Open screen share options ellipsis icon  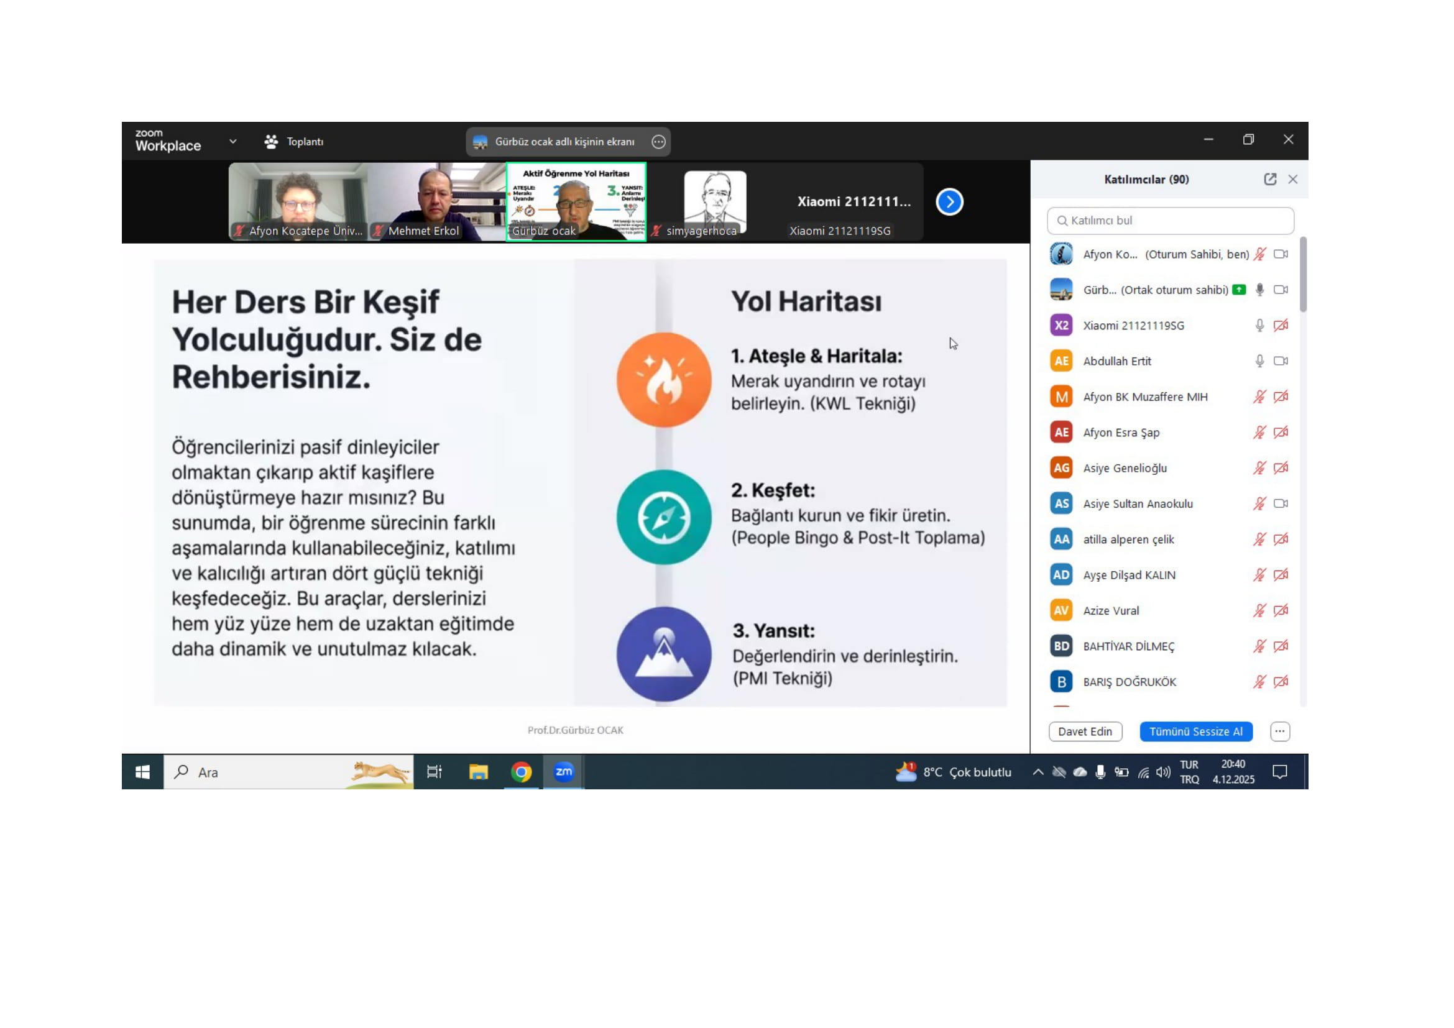click(658, 142)
